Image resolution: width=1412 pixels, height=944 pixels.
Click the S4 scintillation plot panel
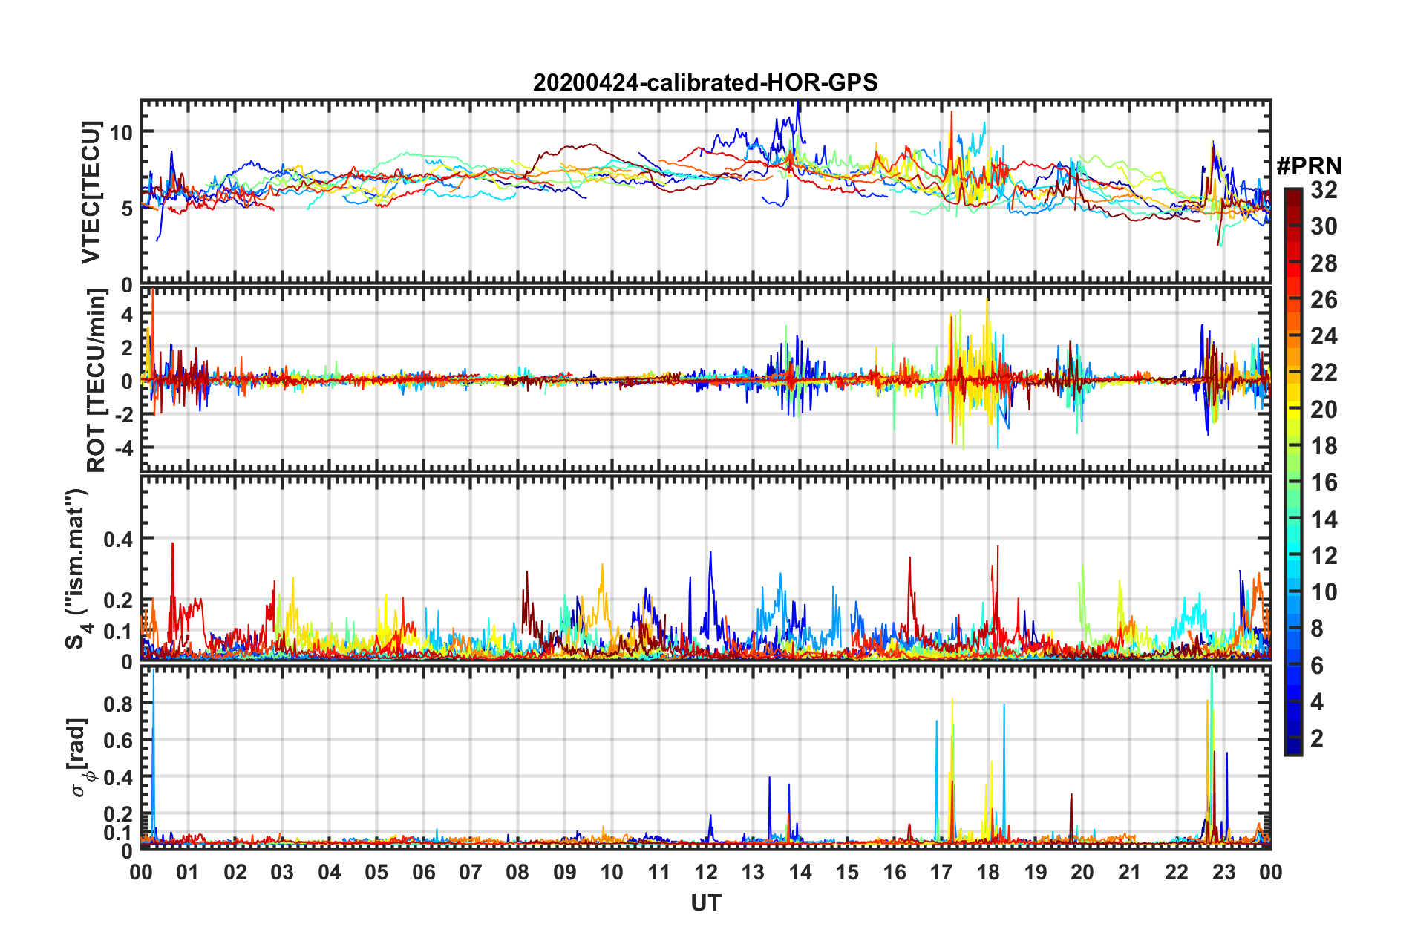(705, 568)
